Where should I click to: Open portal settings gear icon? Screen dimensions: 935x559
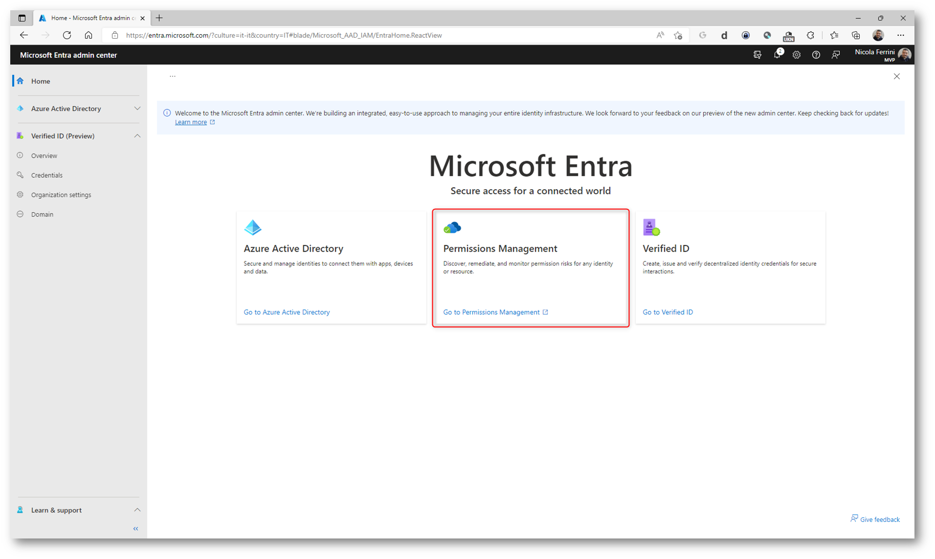[x=797, y=55]
